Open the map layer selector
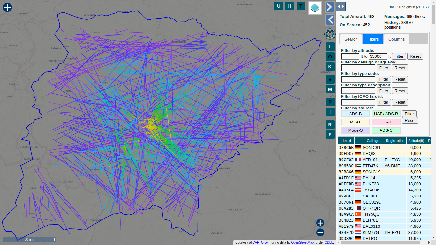This screenshot has width=436, height=245. tap(315, 7)
